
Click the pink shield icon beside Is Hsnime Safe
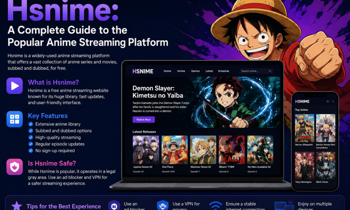pos(14,167)
